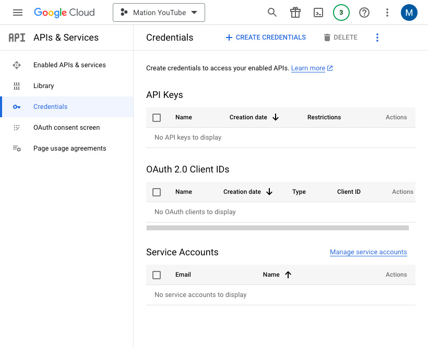Image resolution: width=428 pixels, height=347 pixels.
Task: Sort API Keys by Creation date arrow
Action: pos(276,117)
